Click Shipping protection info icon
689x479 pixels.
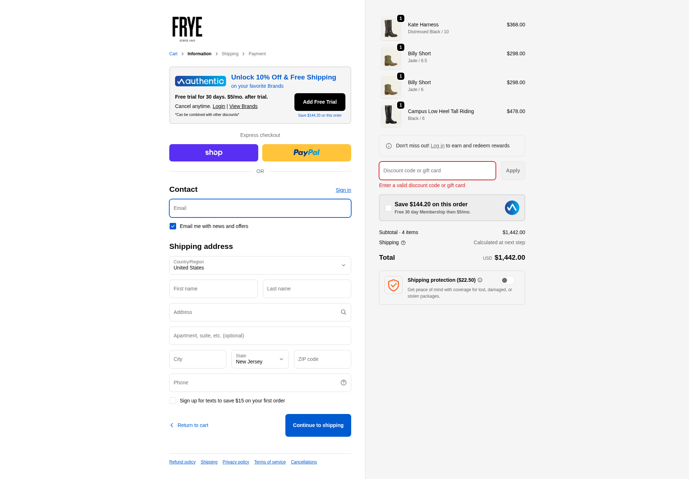(480, 280)
